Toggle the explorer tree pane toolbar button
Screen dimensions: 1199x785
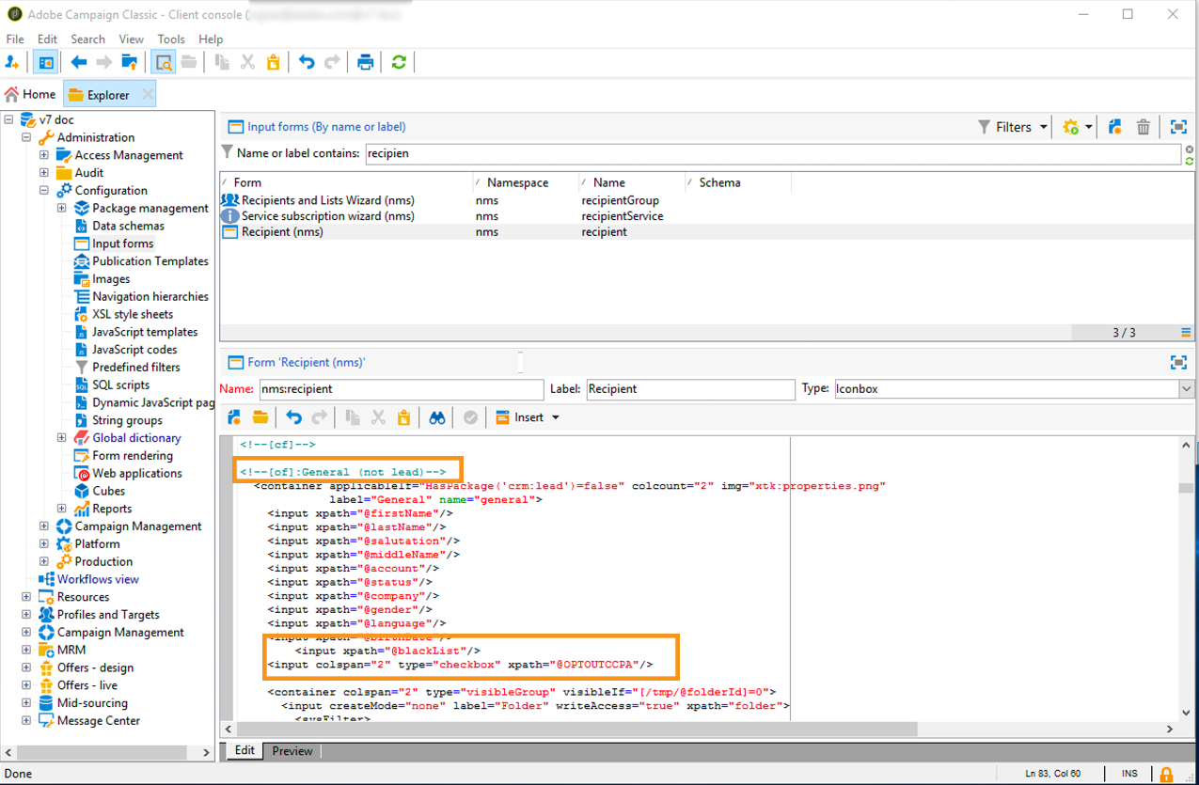tap(44, 62)
